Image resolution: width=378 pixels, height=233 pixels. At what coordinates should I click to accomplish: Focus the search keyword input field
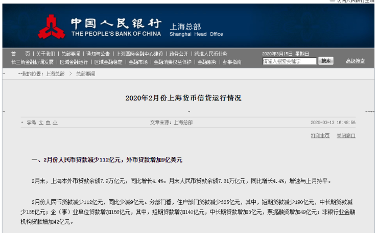coord(289,61)
